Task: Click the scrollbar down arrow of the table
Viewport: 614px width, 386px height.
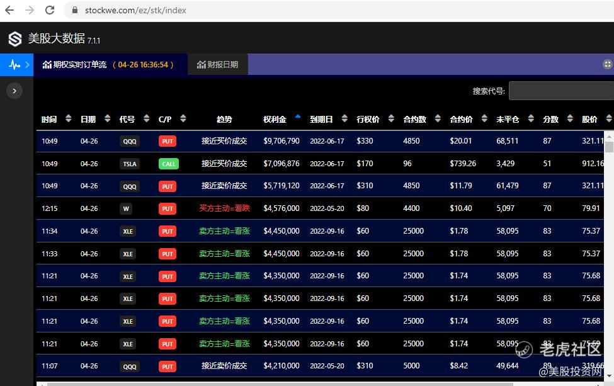Action: coord(609,376)
